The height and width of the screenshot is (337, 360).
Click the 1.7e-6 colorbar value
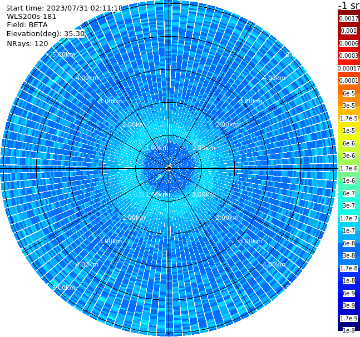(349, 168)
